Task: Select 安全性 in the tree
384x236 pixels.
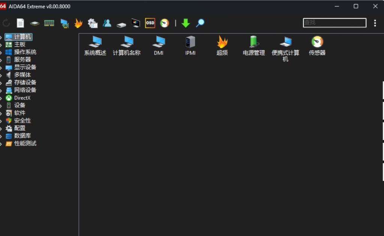Action: [18, 121]
